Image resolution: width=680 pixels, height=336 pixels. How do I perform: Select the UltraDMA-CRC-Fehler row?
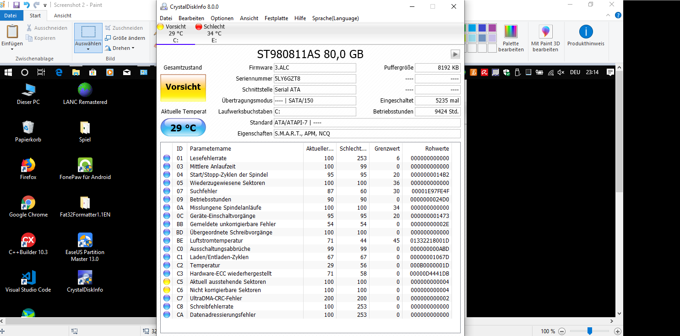pyautogui.click(x=306, y=298)
